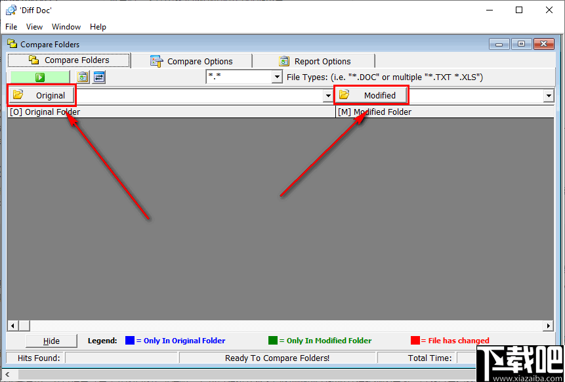Viewport: 565px width, 382px height.
Task: Click the Only In Modified Folder legend text
Action: 329,341
